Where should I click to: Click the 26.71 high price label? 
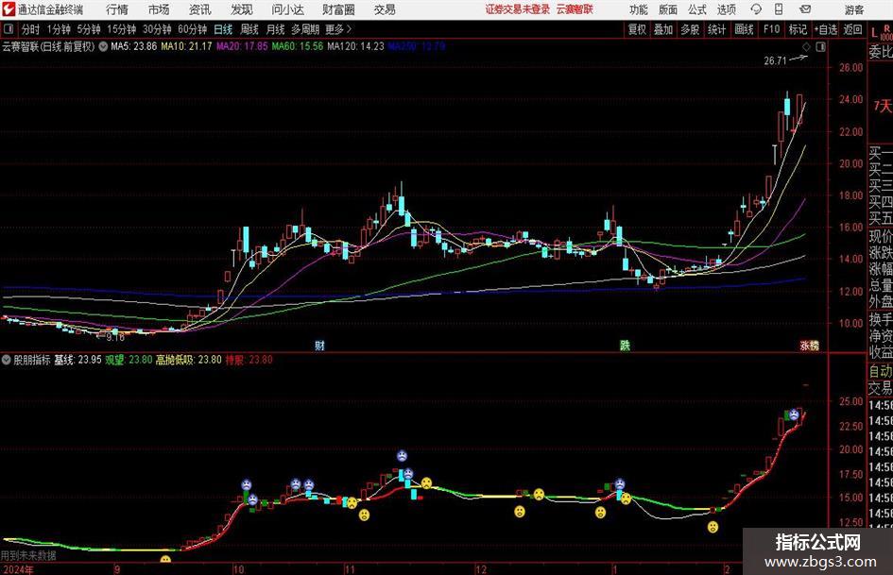(775, 60)
